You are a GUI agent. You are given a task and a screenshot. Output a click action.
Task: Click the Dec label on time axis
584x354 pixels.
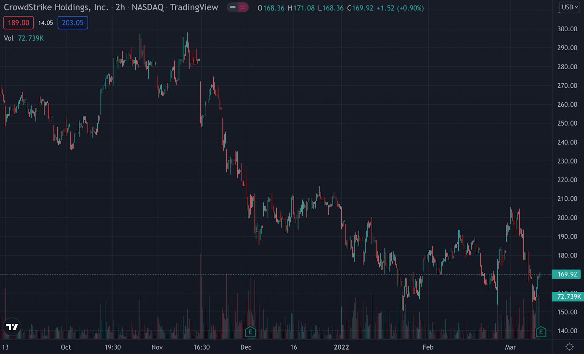pyautogui.click(x=246, y=347)
